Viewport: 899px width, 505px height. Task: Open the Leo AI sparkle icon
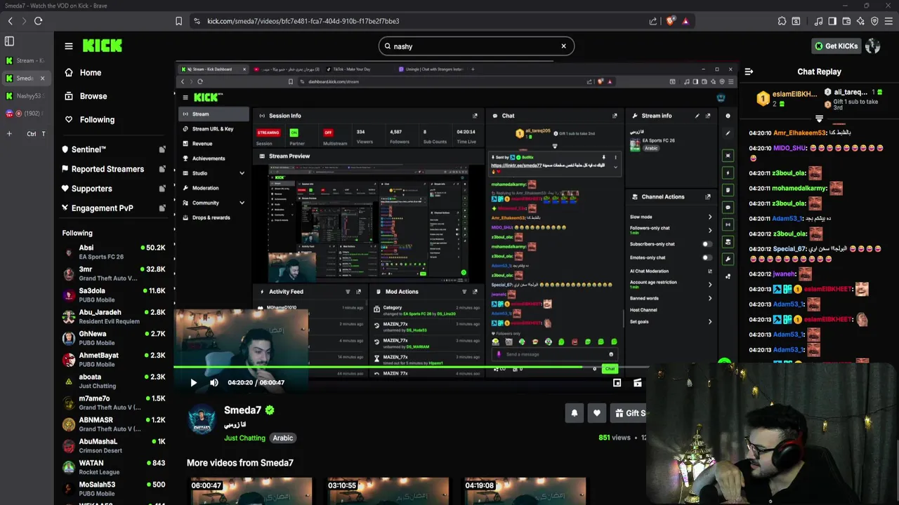(860, 21)
